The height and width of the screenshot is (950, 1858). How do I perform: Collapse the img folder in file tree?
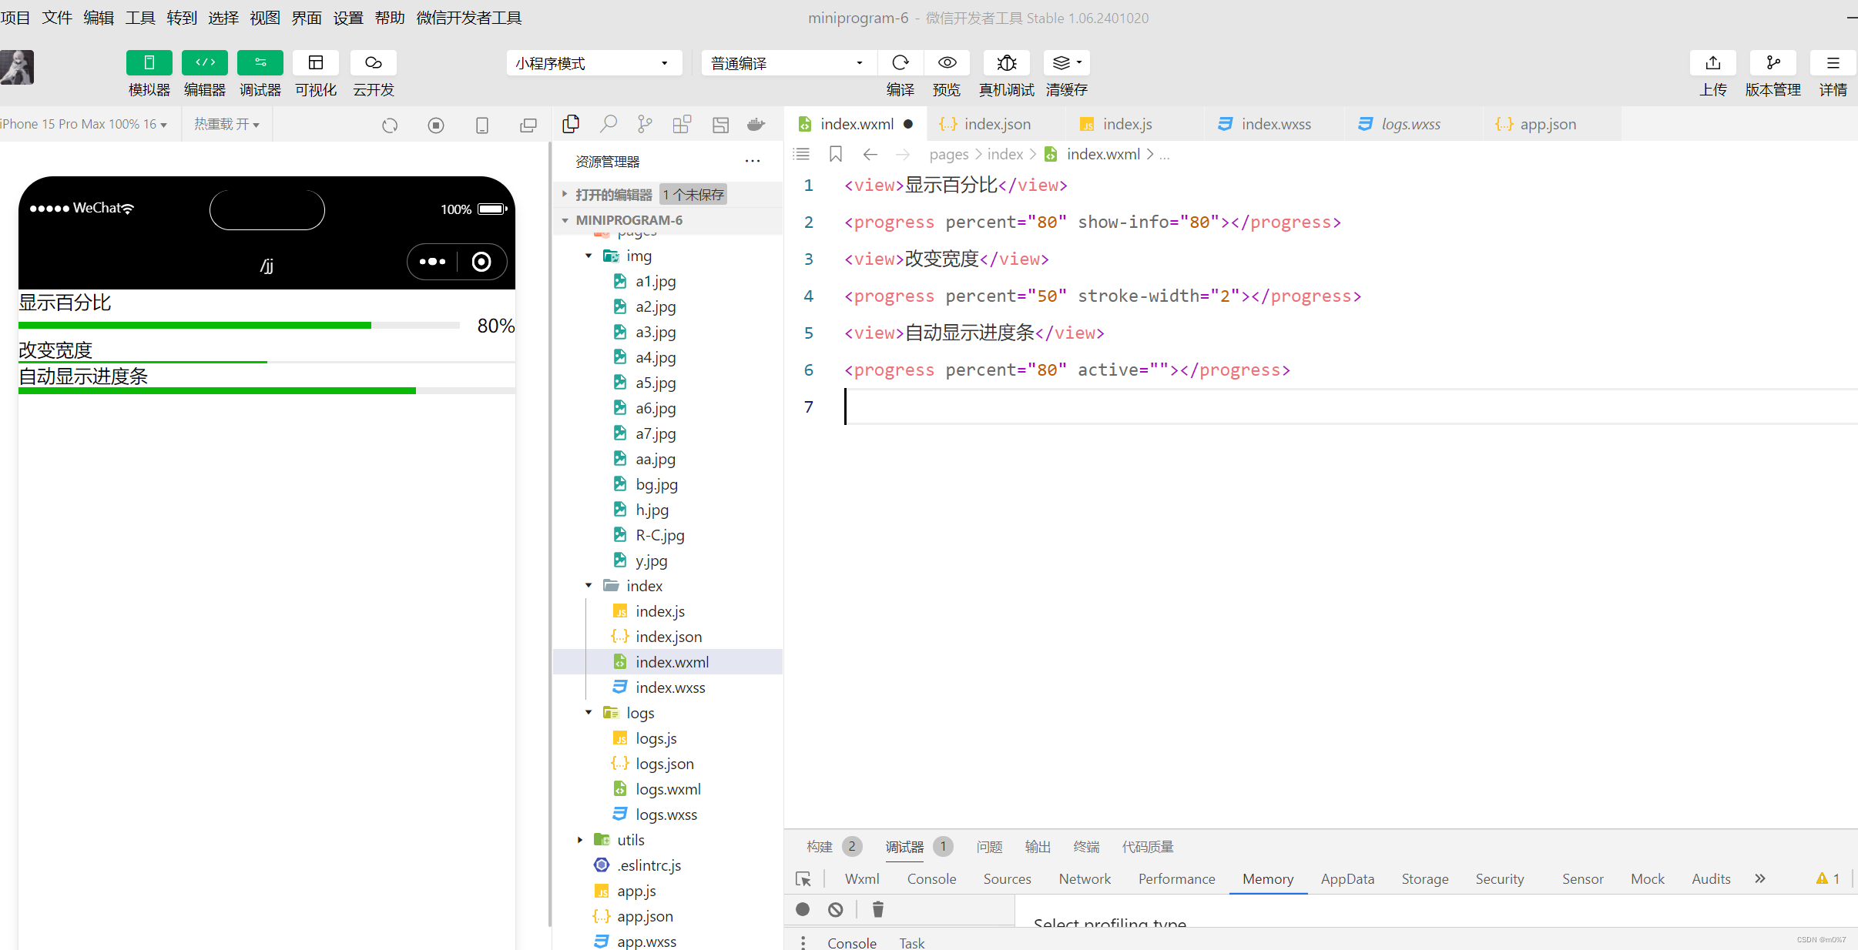click(589, 256)
